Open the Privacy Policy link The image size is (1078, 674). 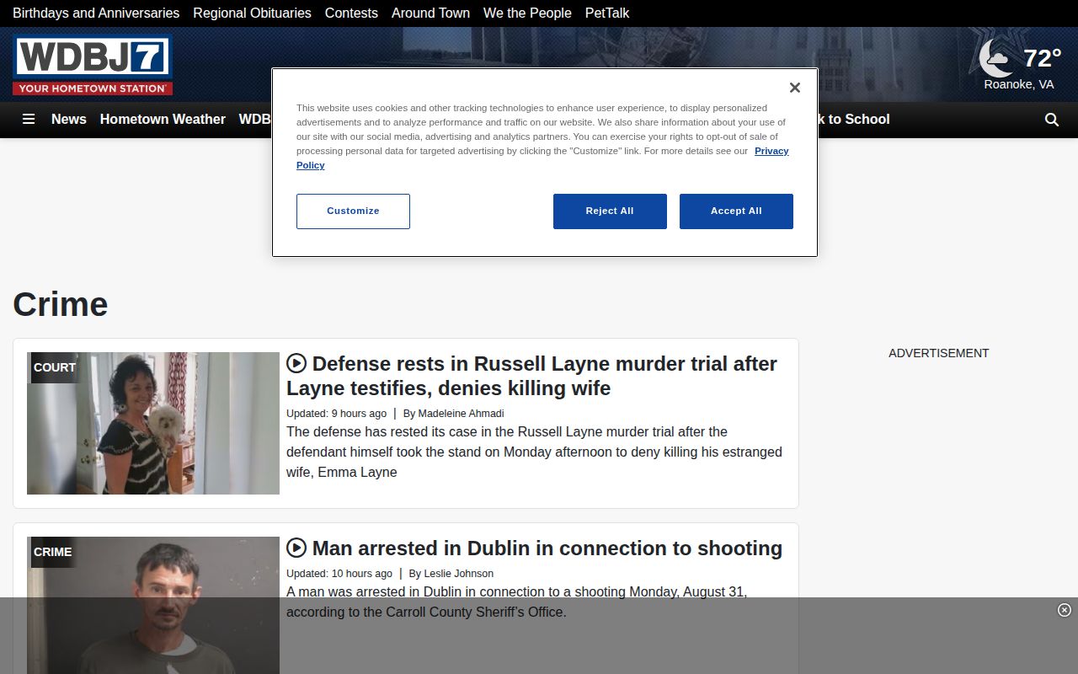[x=771, y=151]
